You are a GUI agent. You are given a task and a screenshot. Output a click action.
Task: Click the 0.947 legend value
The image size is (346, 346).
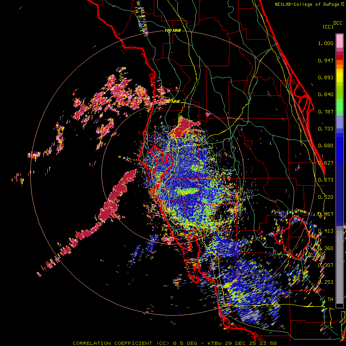click(326, 60)
